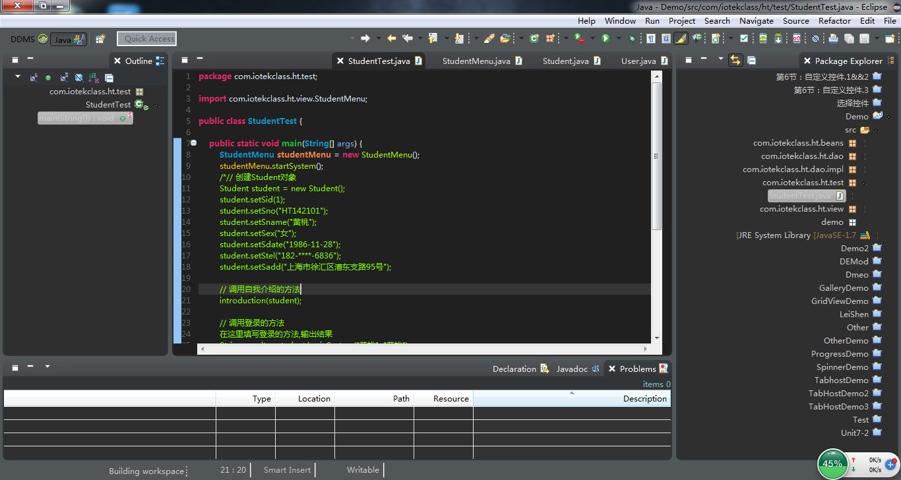This screenshot has height=480, width=901.
Task: Open the Refactor menu
Action: 835,20
